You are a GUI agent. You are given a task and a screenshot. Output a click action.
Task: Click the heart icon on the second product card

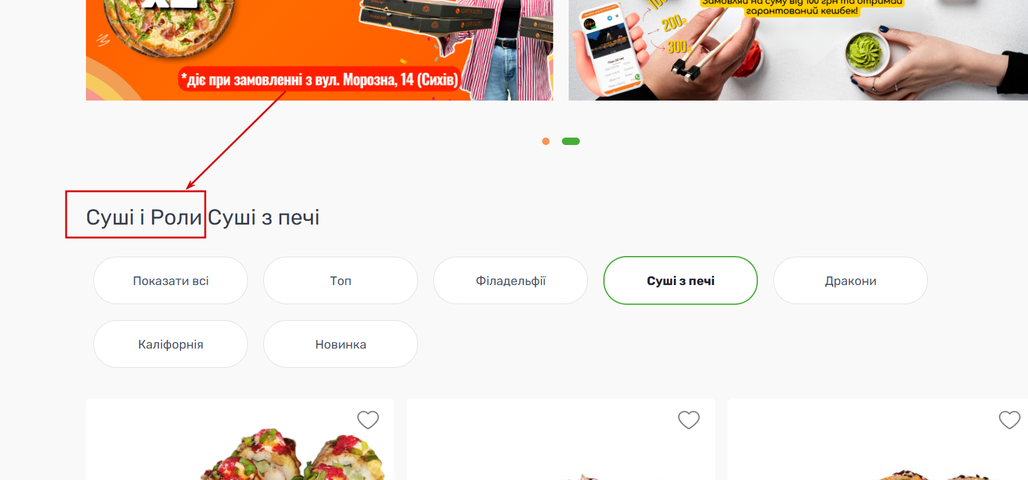(x=689, y=420)
